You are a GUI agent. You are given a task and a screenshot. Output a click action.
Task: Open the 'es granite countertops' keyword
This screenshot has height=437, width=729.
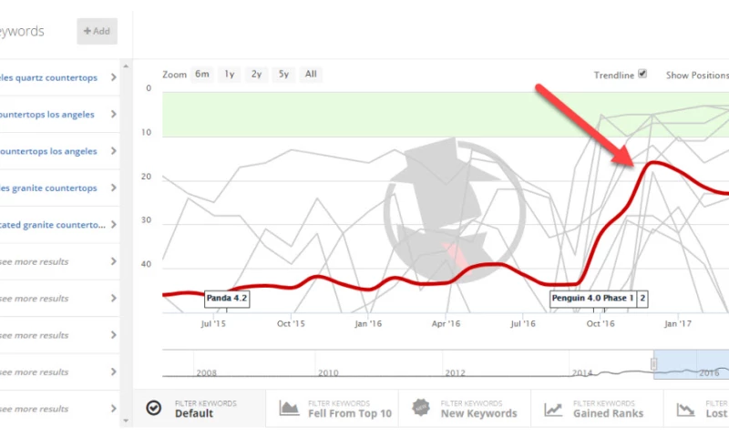pyautogui.click(x=48, y=188)
